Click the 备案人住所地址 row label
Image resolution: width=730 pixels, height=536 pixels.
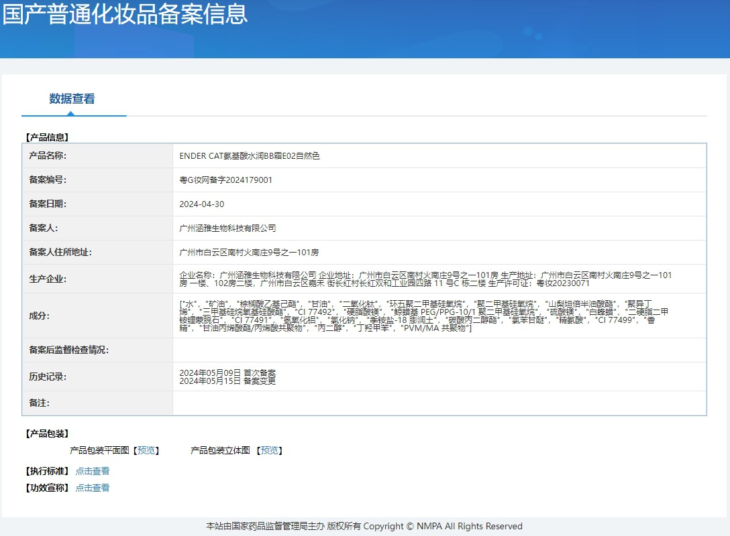click(60, 253)
